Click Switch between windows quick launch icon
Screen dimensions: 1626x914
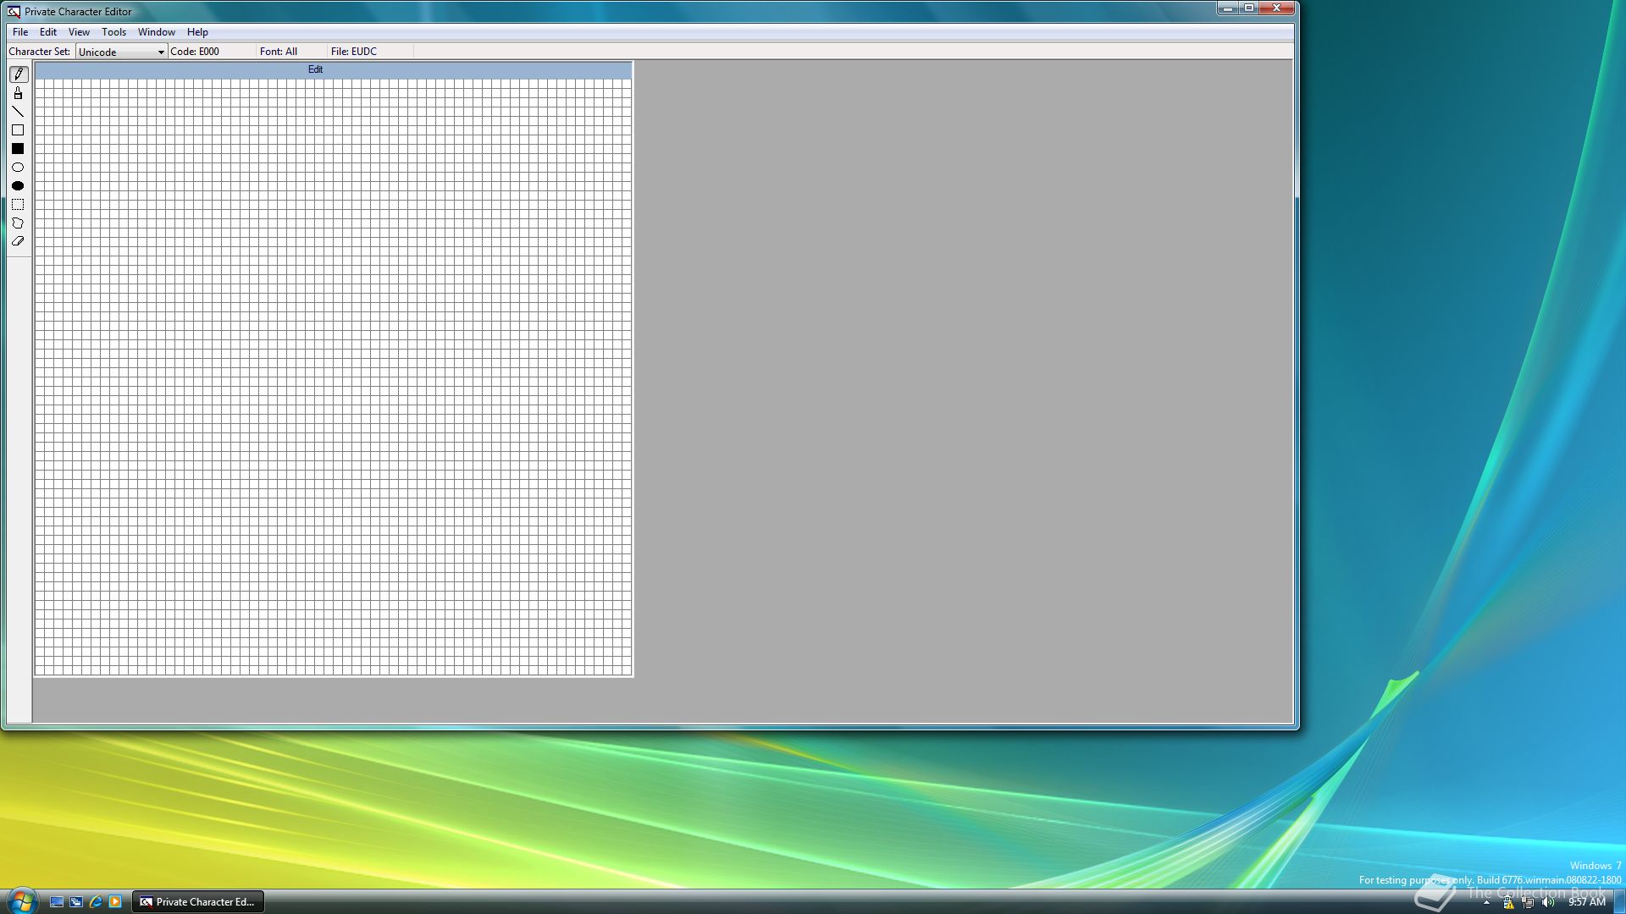coord(76,902)
